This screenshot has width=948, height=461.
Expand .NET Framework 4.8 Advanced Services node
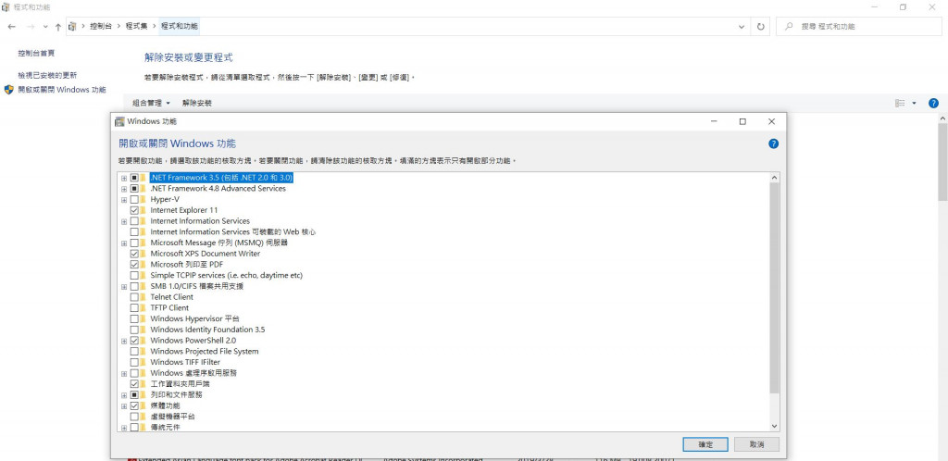[x=124, y=189]
